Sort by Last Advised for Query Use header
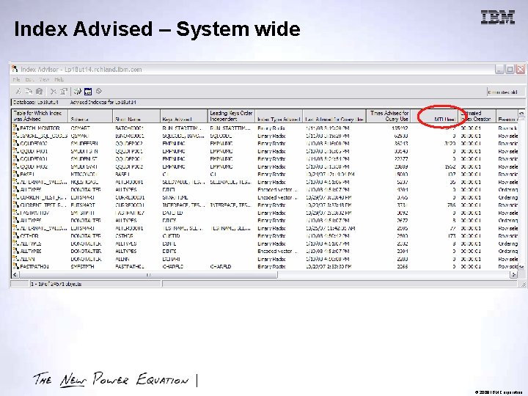Viewport: 528px width, 396px height. click(x=334, y=116)
